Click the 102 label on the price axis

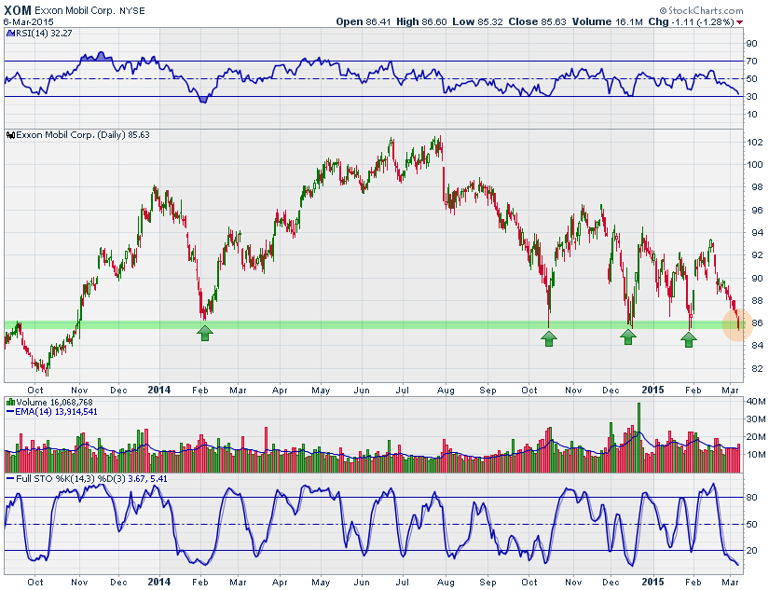[754, 143]
